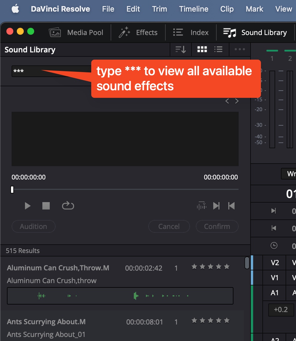Click the Confirm button
296x341 pixels.
click(217, 226)
